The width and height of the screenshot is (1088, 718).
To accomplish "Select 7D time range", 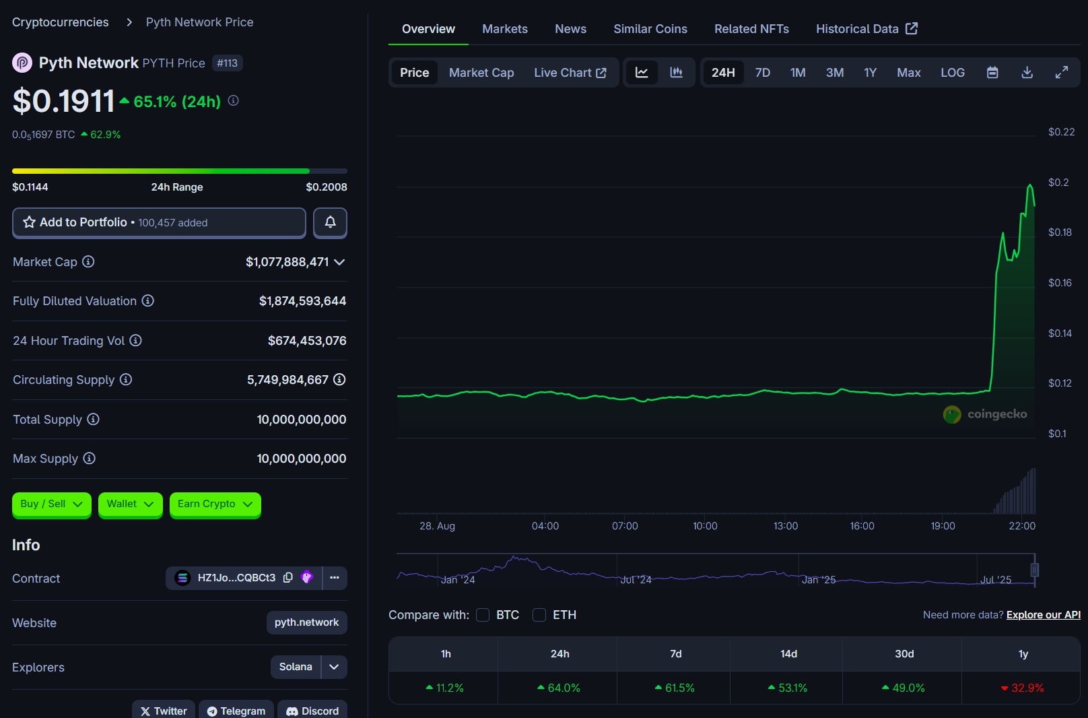I will point(763,73).
